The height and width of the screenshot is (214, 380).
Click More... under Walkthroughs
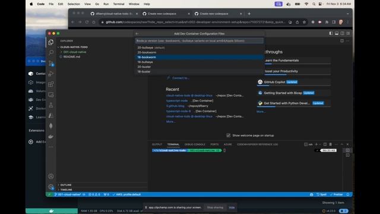[261, 112]
